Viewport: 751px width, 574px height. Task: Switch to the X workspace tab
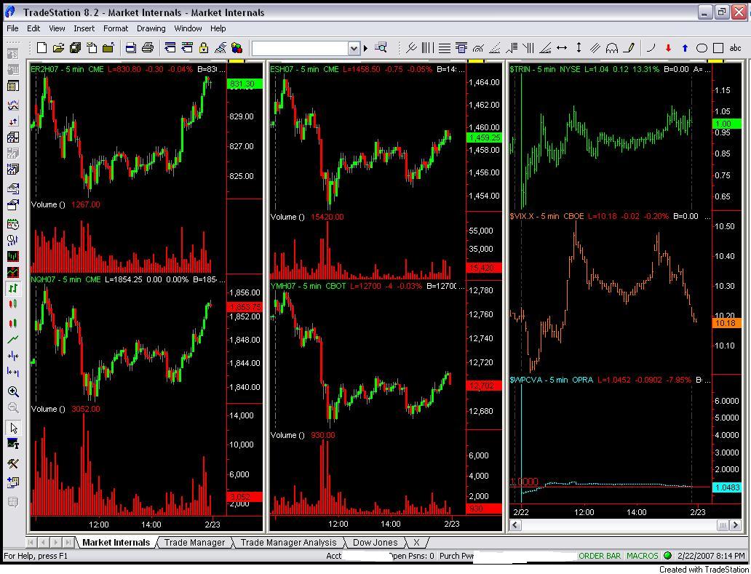[x=417, y=543]
